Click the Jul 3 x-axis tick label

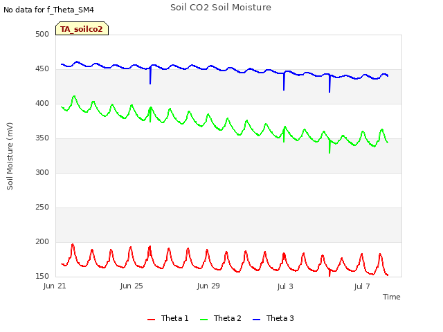(285, 286)
